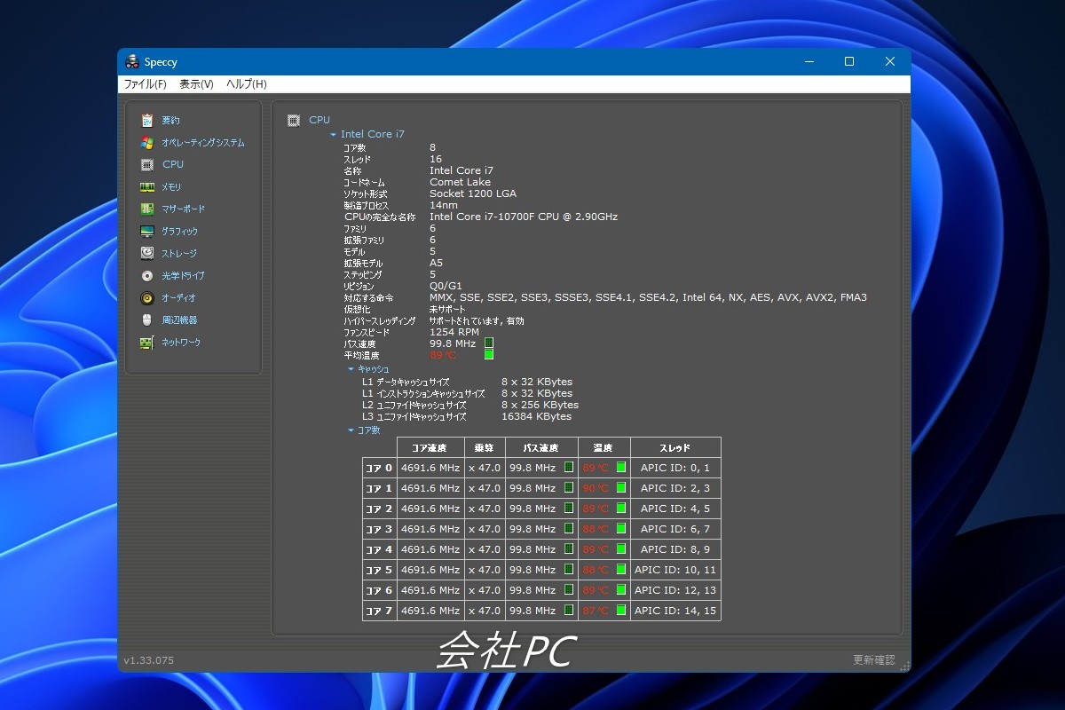Click the 光学ドライブ disc icon
Viewport: 1065px width, 710px height.
point(147,275)
